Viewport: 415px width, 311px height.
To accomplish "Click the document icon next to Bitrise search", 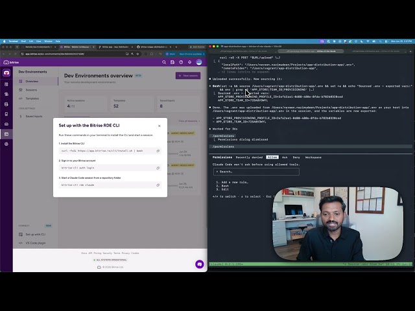I will 172,62.
